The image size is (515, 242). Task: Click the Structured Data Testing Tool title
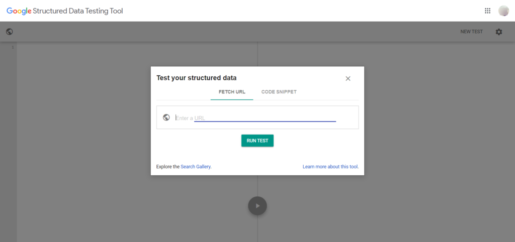pos(77,11)
